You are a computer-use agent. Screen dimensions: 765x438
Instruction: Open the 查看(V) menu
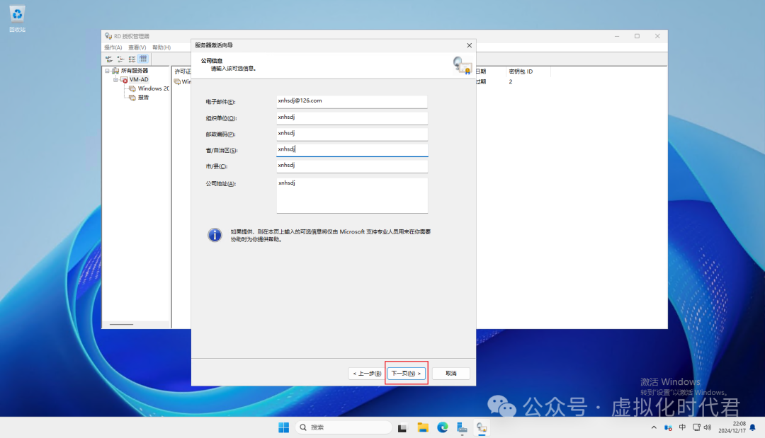coord(137,47)
